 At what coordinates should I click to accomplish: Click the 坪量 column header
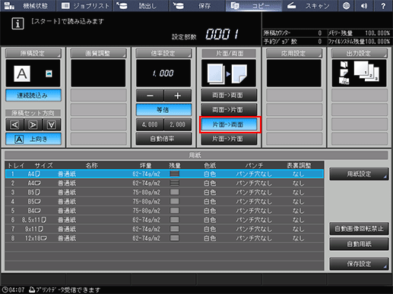coord(146,166)
